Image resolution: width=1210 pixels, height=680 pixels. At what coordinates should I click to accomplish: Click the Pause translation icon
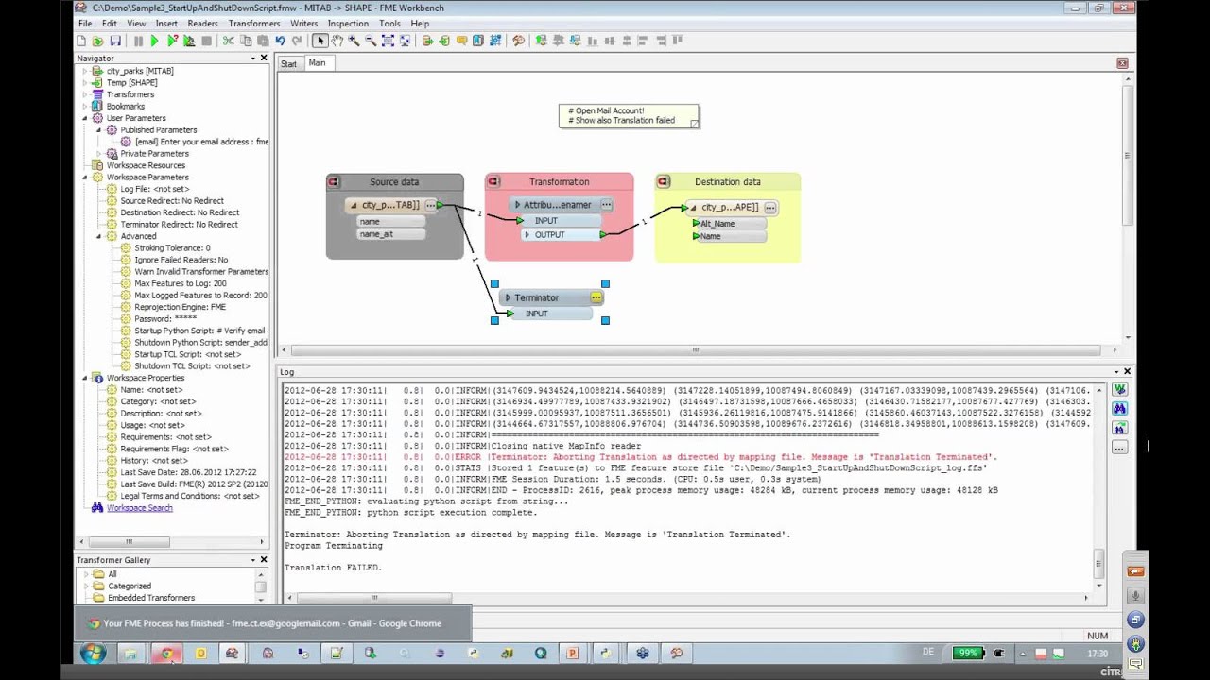138,41
